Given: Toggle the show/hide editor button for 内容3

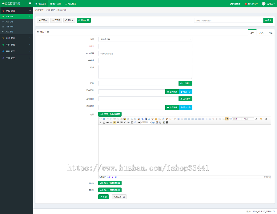Looking at the screenshot, I should [x=110, y=190].
